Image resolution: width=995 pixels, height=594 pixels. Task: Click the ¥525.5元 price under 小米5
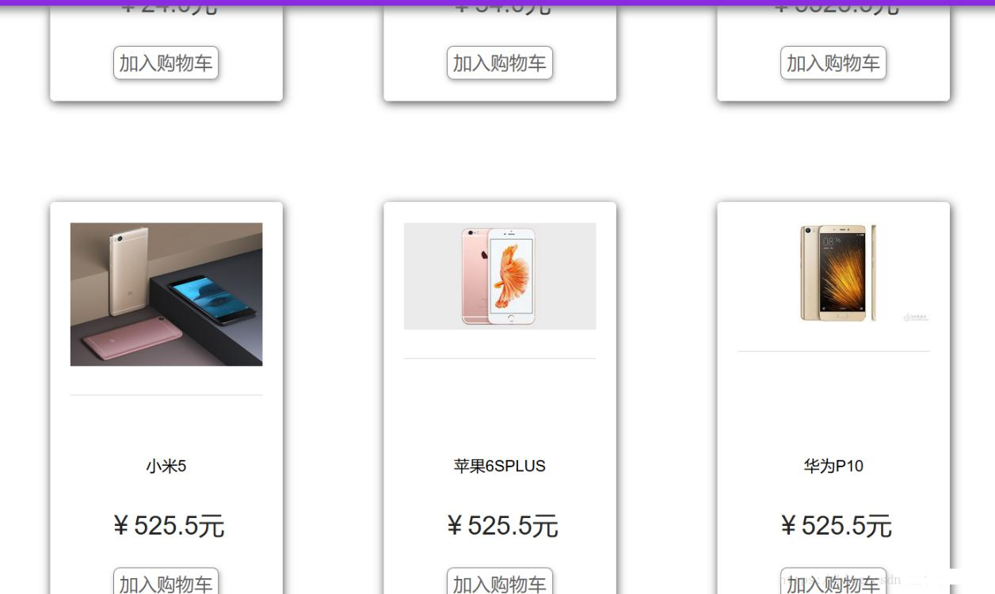point(168,526)
